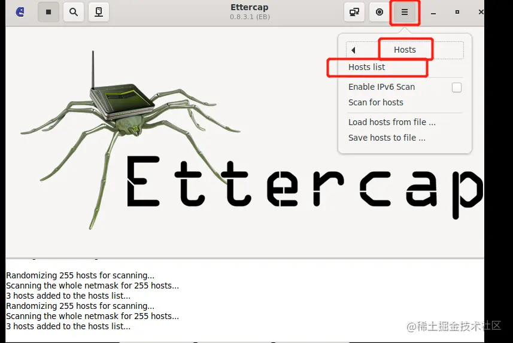The height and width of the screenshot is (343, 513).
Task: Enable the IPv6 Scan checkbox
Action: 456,87
